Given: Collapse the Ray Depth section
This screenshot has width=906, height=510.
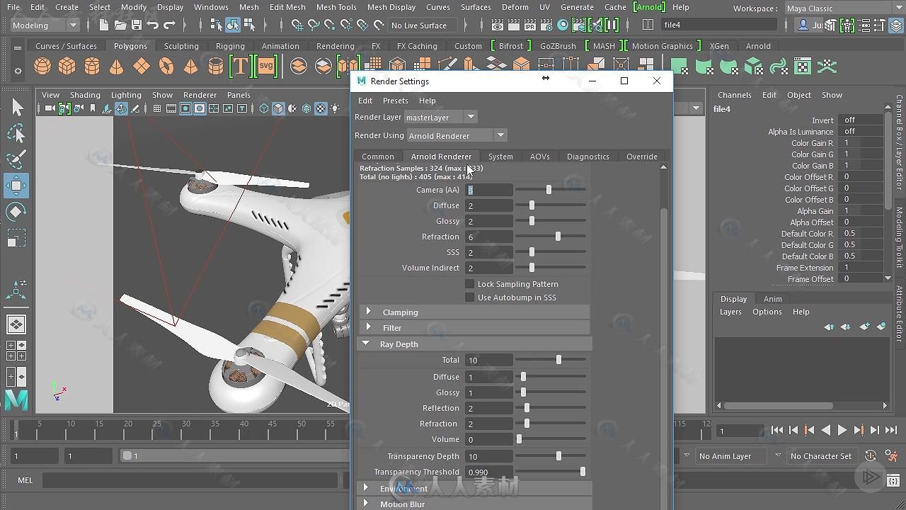Looking at the screenshot, I should (x=366, y=344).
